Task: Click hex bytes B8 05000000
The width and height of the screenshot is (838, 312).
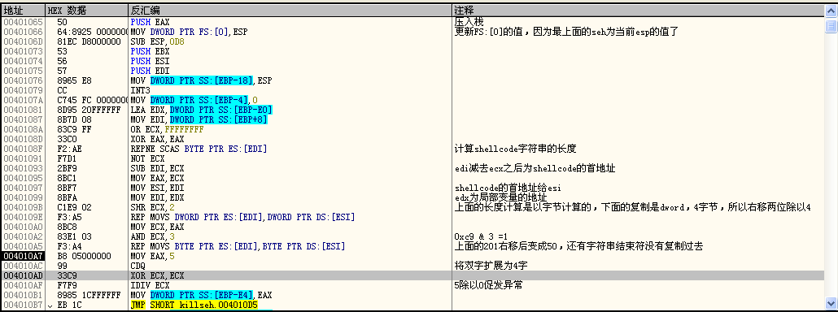Action: [x=83, y=255]
